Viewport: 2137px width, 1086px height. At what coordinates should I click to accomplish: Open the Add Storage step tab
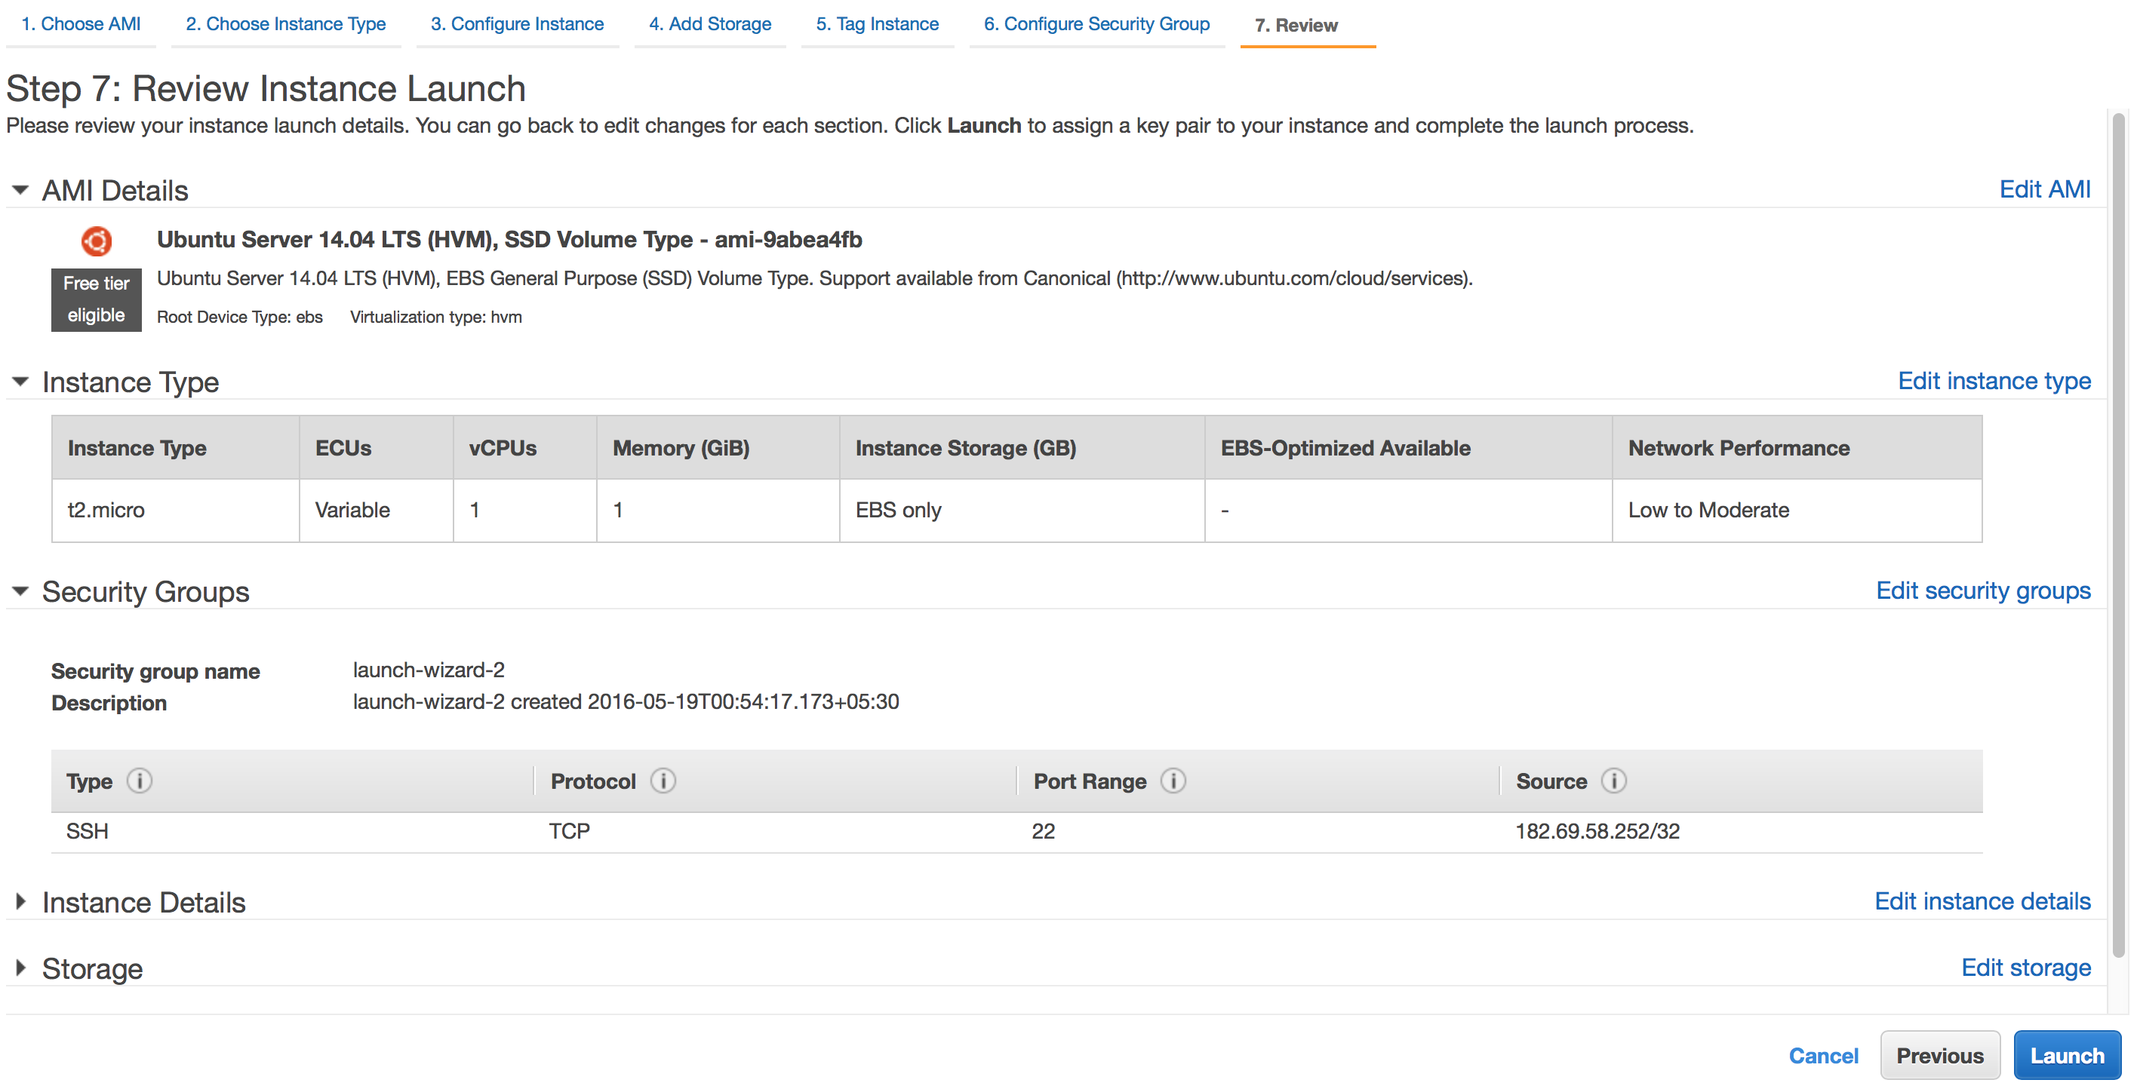tap(709, 24)
